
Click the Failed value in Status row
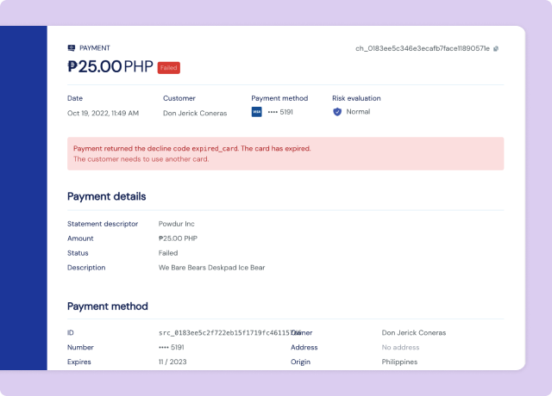click(168, 253)
